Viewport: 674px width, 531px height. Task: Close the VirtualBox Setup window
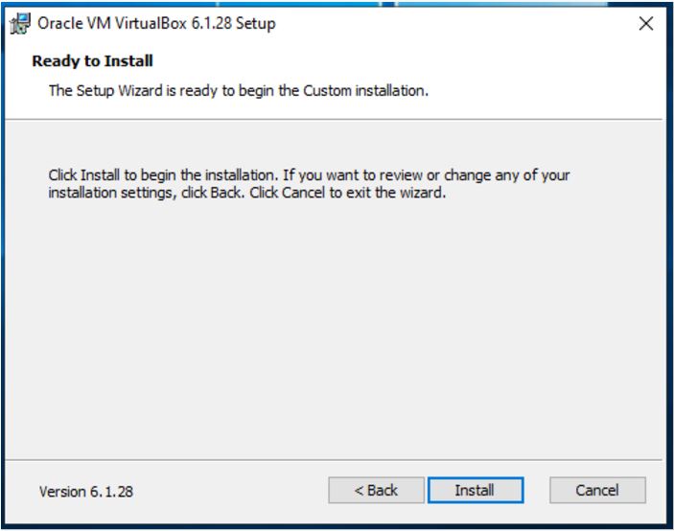tap(645, 24)
